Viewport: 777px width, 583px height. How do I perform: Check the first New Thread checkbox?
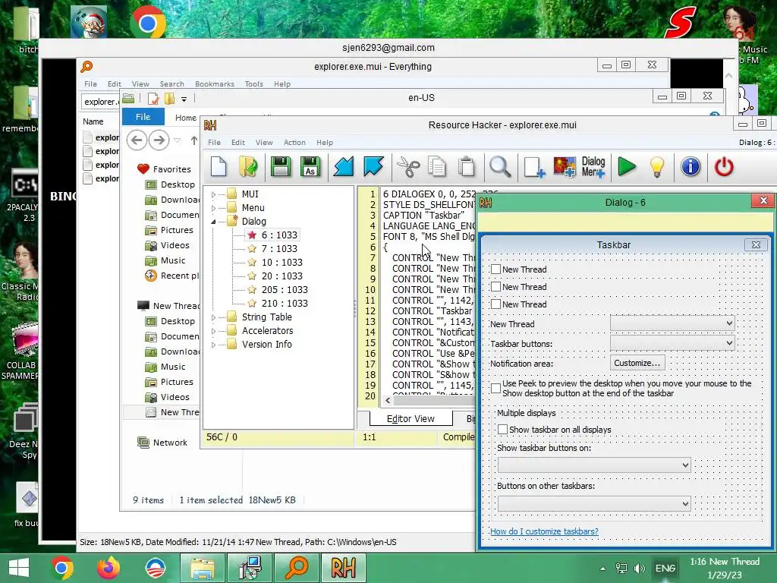[495, 269]
